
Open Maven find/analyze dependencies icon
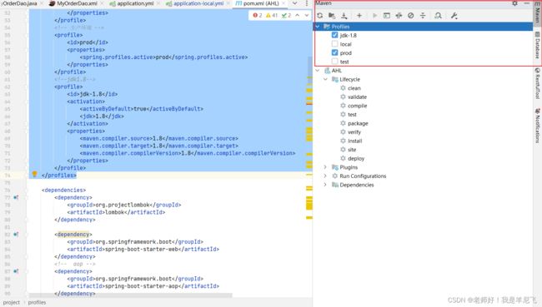[438, 16]
